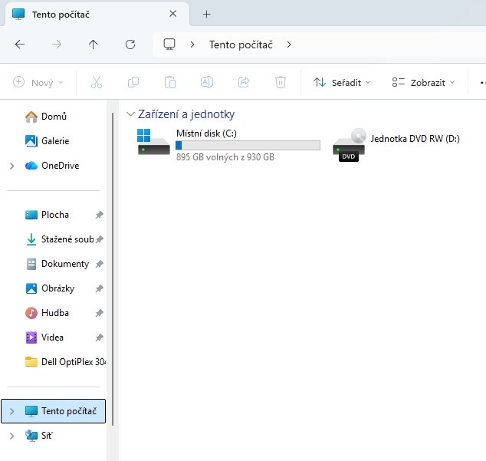This screenshot has width=486, height=461.
Task: Click the Rename icon in toolbar
Action: pos(207,82)
